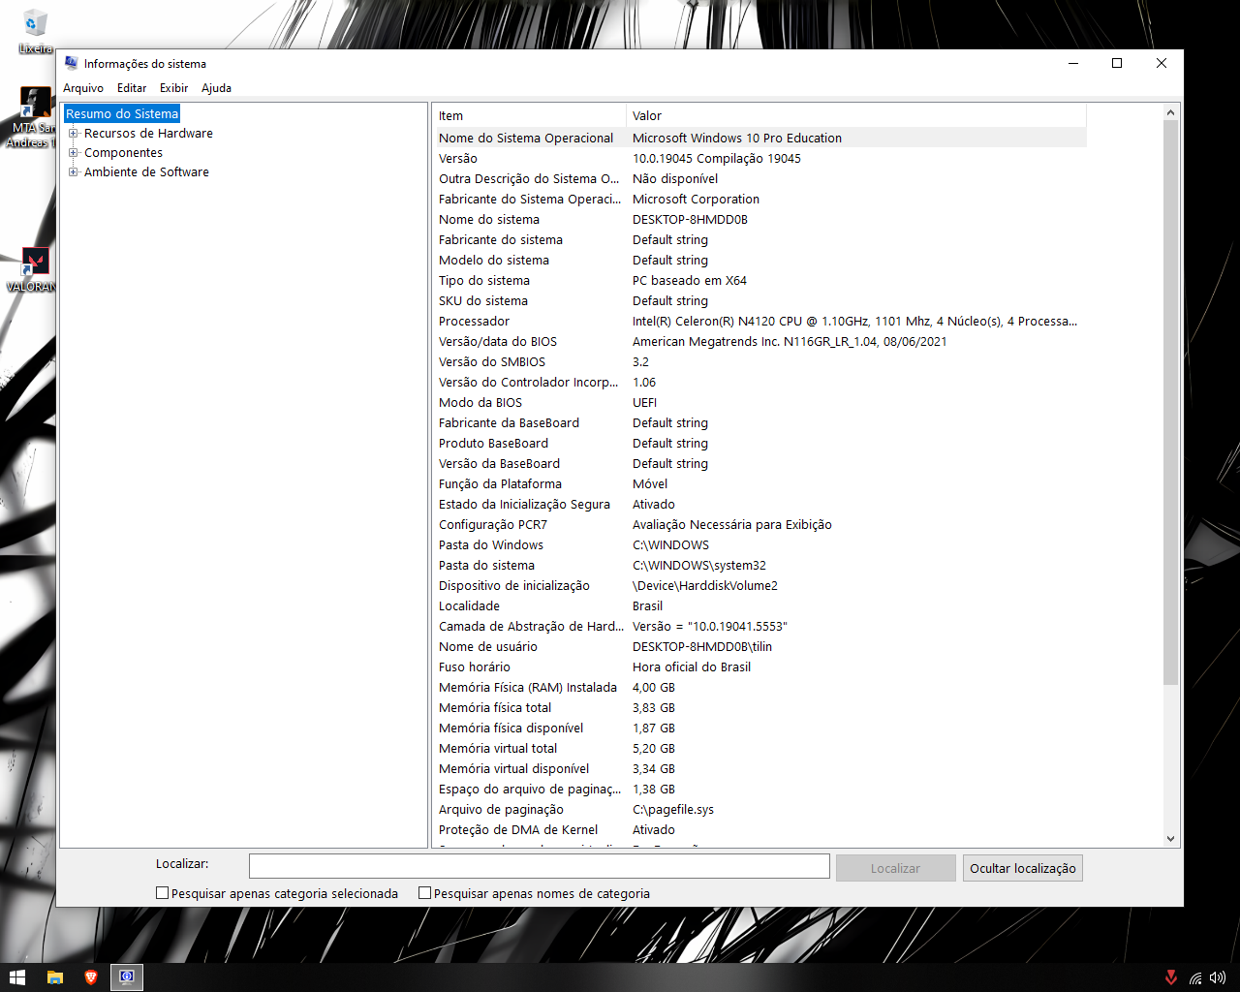Screen dimensions: 1240x992
Task: Select the 'Arquivo de paginação' row
Action: click(760, 810)
